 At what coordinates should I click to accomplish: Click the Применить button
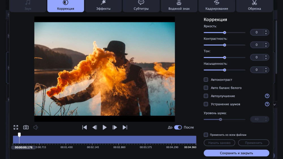coord(254,143)
